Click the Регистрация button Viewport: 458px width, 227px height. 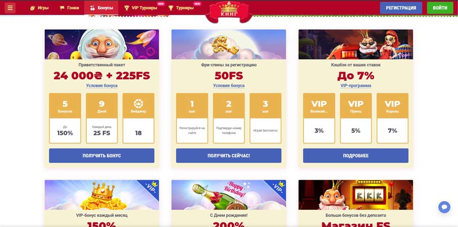[401, 8]
